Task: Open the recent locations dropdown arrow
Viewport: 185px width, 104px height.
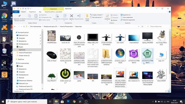Action: 21,27
